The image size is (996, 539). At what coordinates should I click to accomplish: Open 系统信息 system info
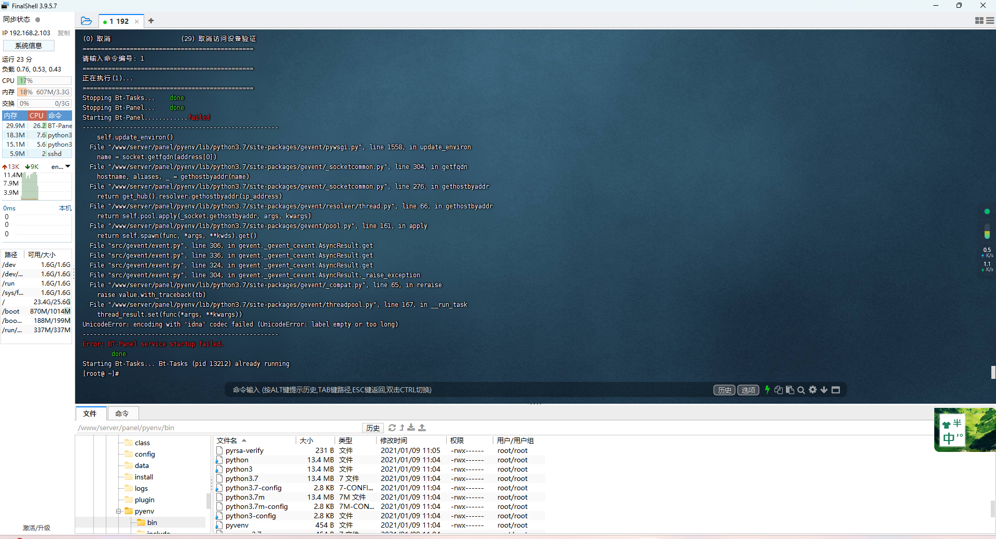(29, 46)
